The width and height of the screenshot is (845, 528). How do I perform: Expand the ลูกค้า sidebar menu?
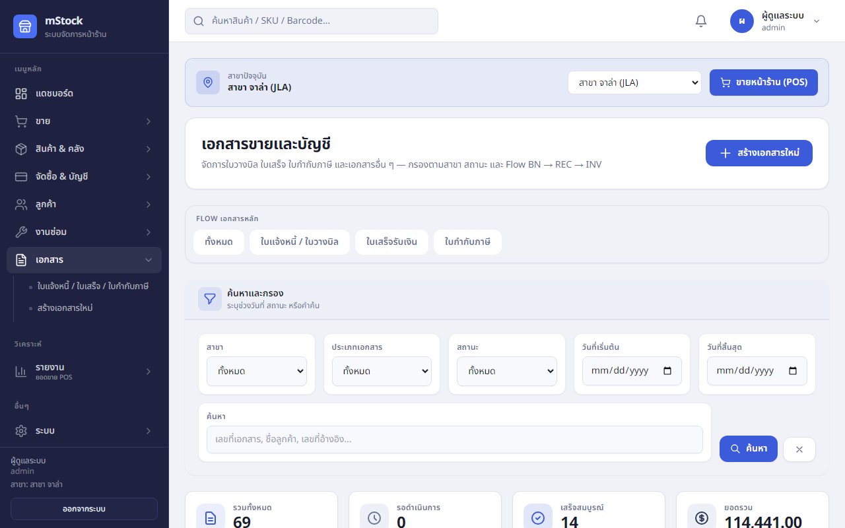tap(84, 205)
